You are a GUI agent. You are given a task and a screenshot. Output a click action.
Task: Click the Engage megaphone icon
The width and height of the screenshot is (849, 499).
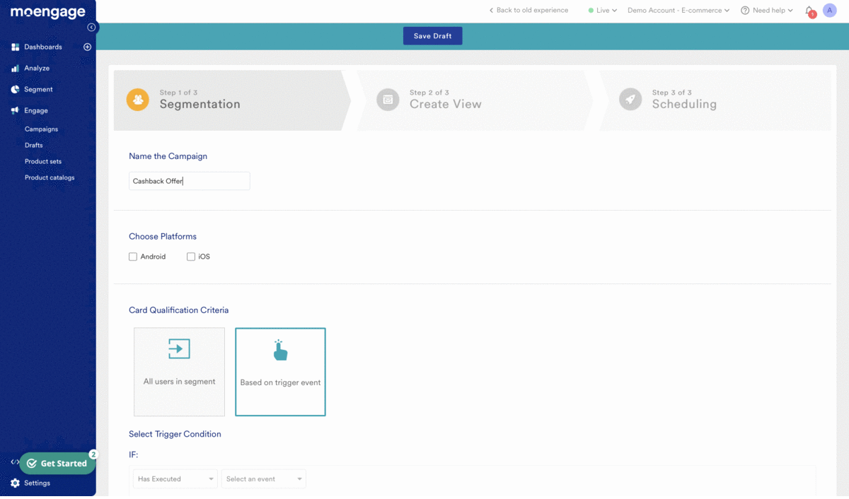15,111
